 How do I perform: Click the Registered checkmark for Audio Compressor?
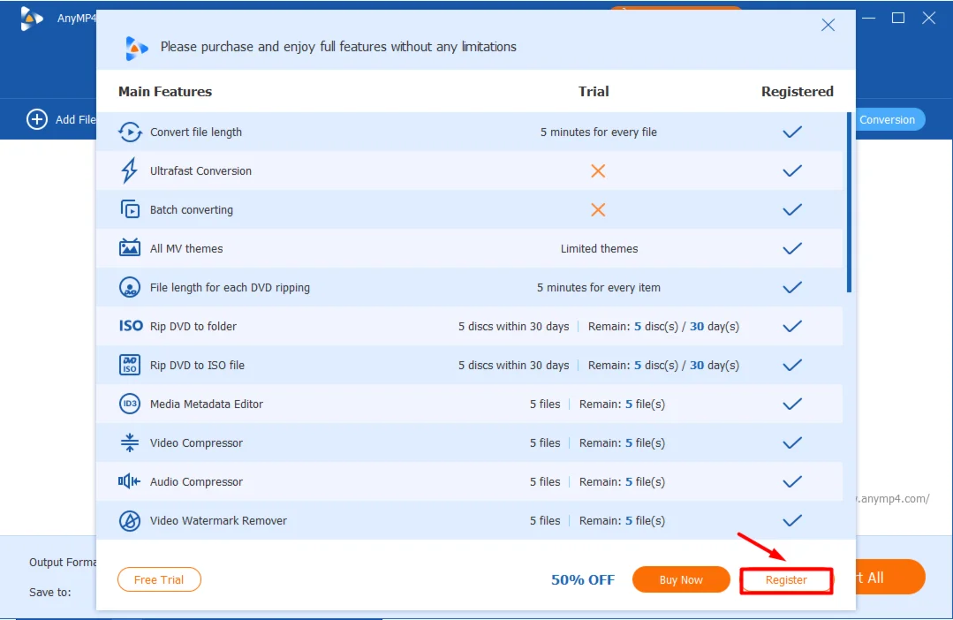pos(792,482)
